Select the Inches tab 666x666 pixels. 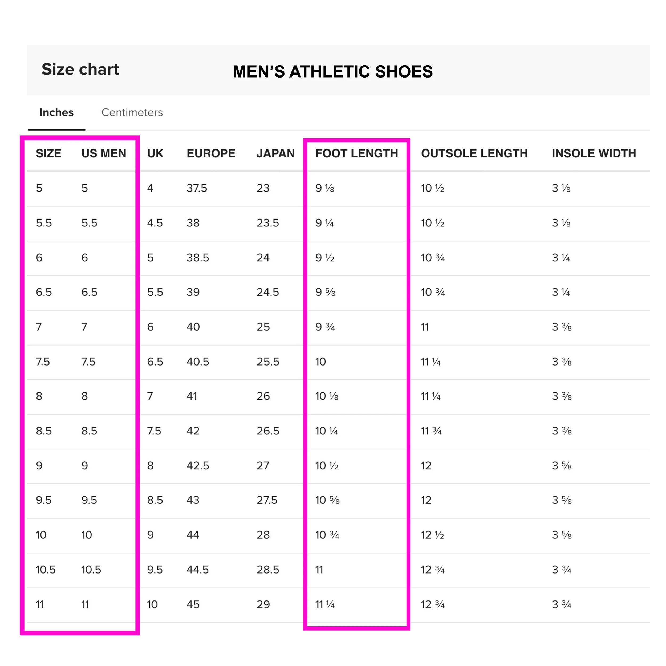pyautogui.click(x=56, y=112)
